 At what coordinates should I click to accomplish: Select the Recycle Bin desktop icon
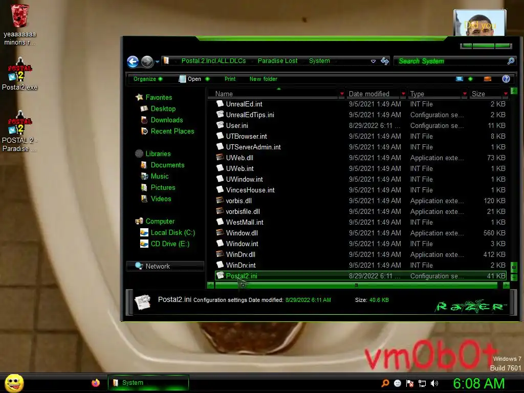[19, 25]
